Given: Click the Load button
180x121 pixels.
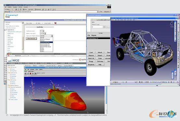Looking at the screenshot, I should [91, 53].
